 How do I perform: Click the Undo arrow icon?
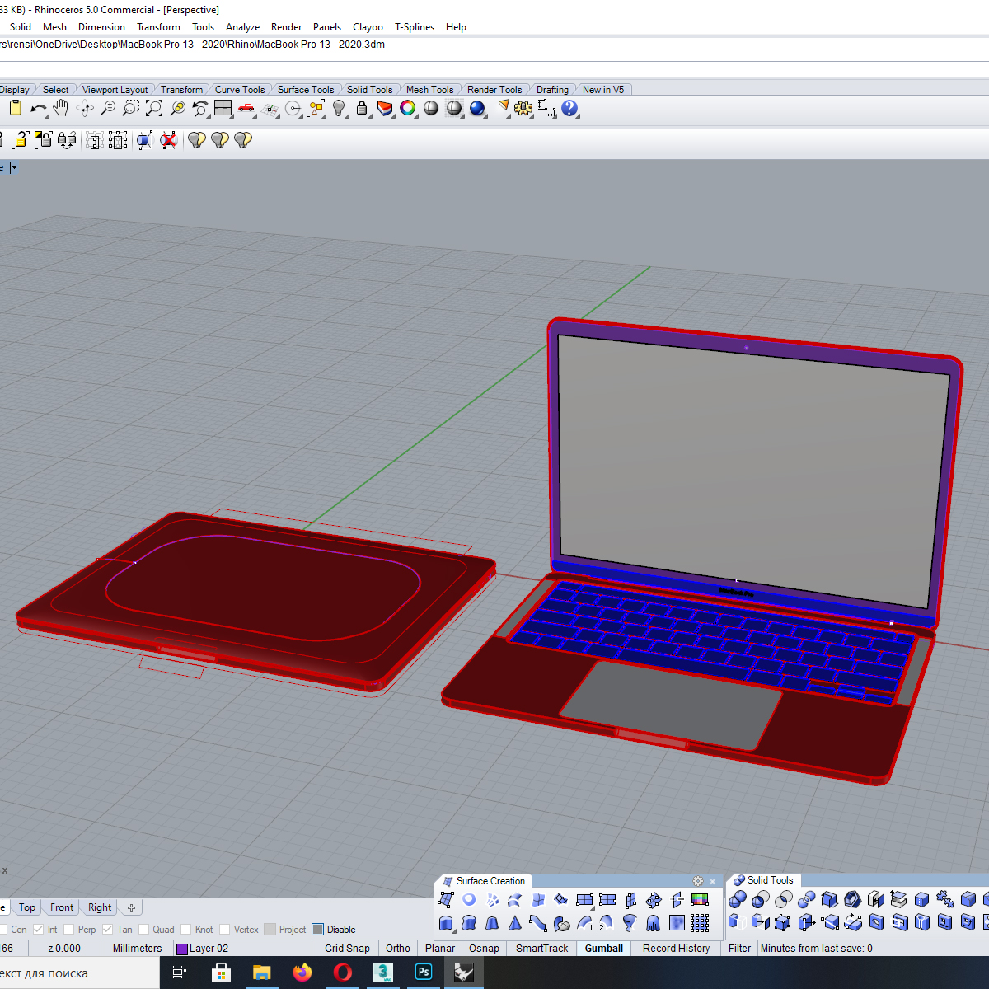pyautogui.click(x=38, y=109)
